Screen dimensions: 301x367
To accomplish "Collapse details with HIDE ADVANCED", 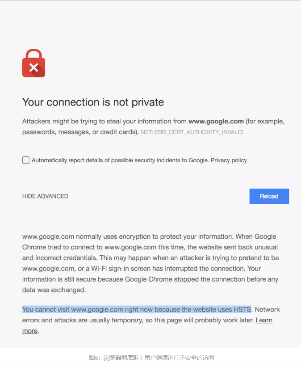I will [x=45, y=196].
